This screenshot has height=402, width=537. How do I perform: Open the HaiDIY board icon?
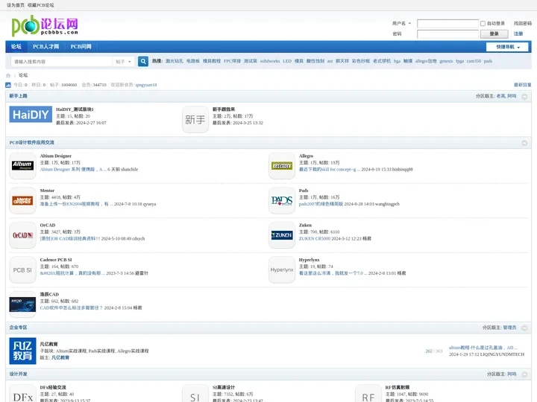point(31,114)
